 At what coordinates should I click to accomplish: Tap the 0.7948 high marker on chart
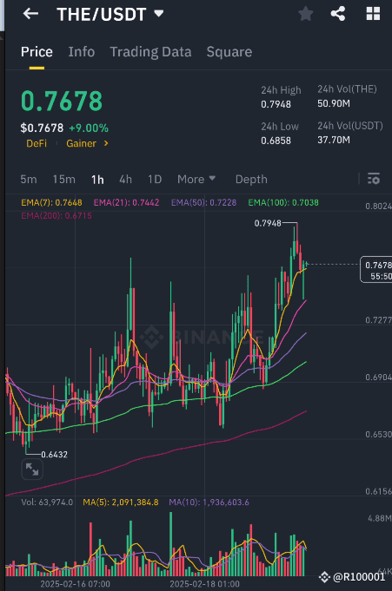tap(268, 223)
